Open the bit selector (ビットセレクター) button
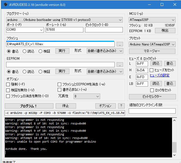This screenshot has width=181, height=163. pyautogui.click(x=152, y=97)
